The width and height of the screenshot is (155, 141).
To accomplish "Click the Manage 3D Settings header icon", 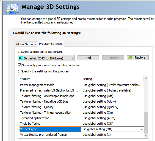I will coord(12,8).
